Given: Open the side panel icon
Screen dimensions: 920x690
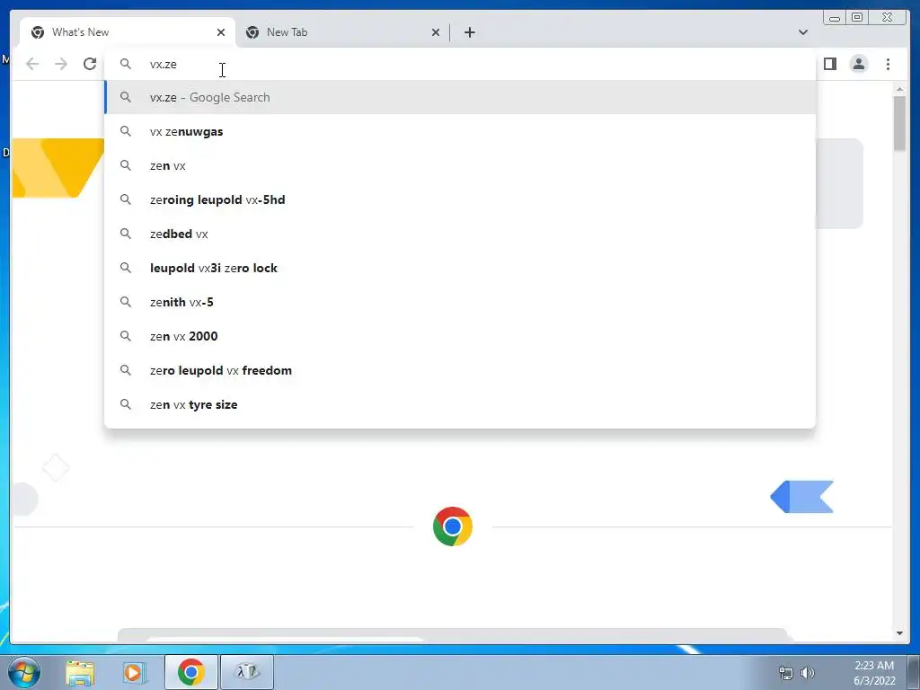Looking at the screenshot, I should 829,64.
